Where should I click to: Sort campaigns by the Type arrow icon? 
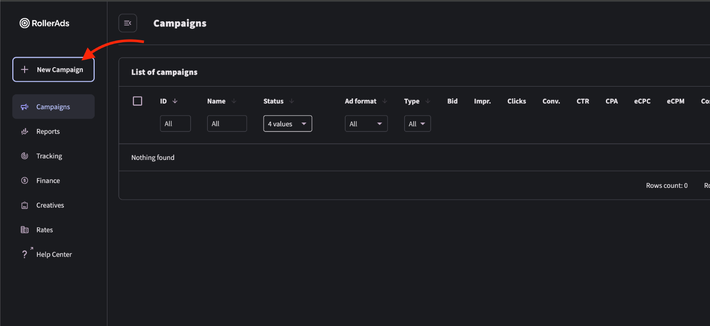[428, 101]
